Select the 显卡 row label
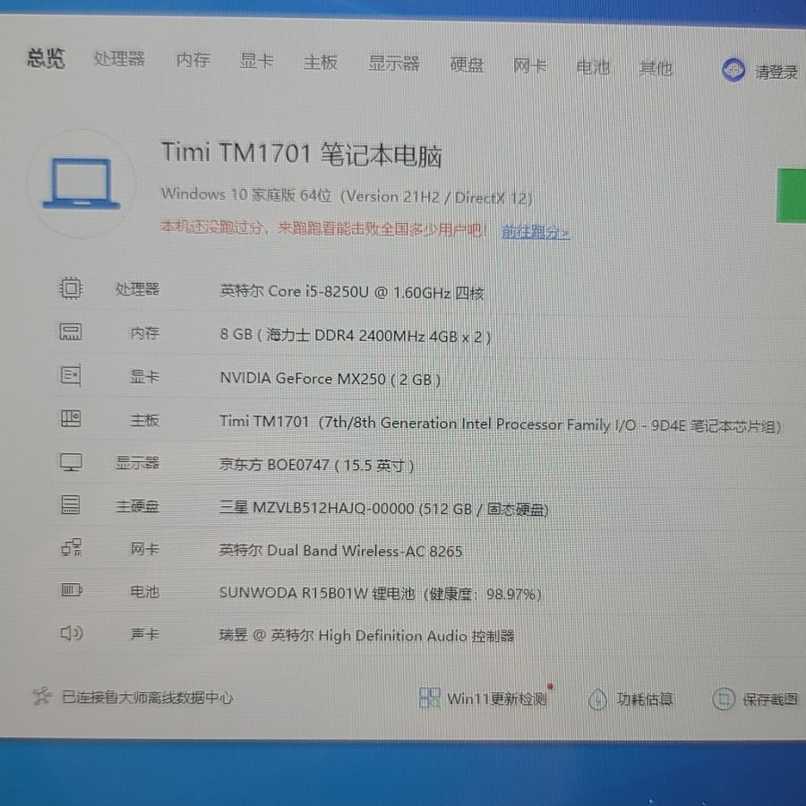This screenshot has width=806, height=806. 144,377
